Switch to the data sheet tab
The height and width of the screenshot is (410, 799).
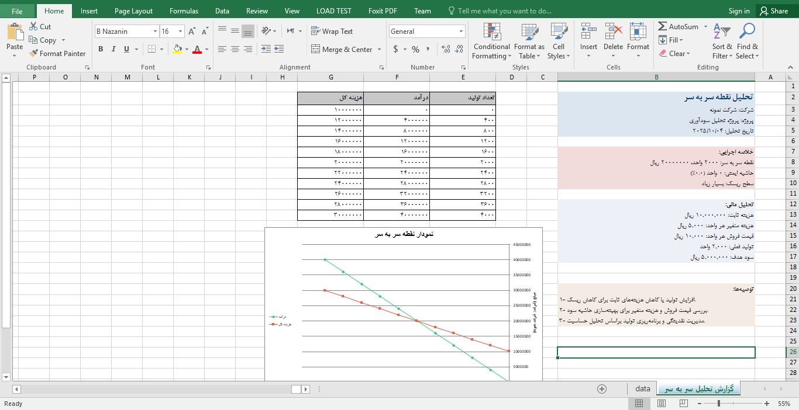click(x=642, y=389)
